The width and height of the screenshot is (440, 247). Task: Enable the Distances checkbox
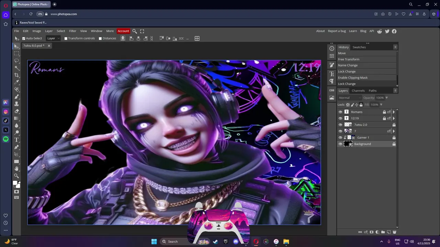point(100,38)
